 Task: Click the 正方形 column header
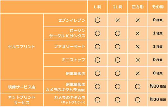(x=138, y=7)
